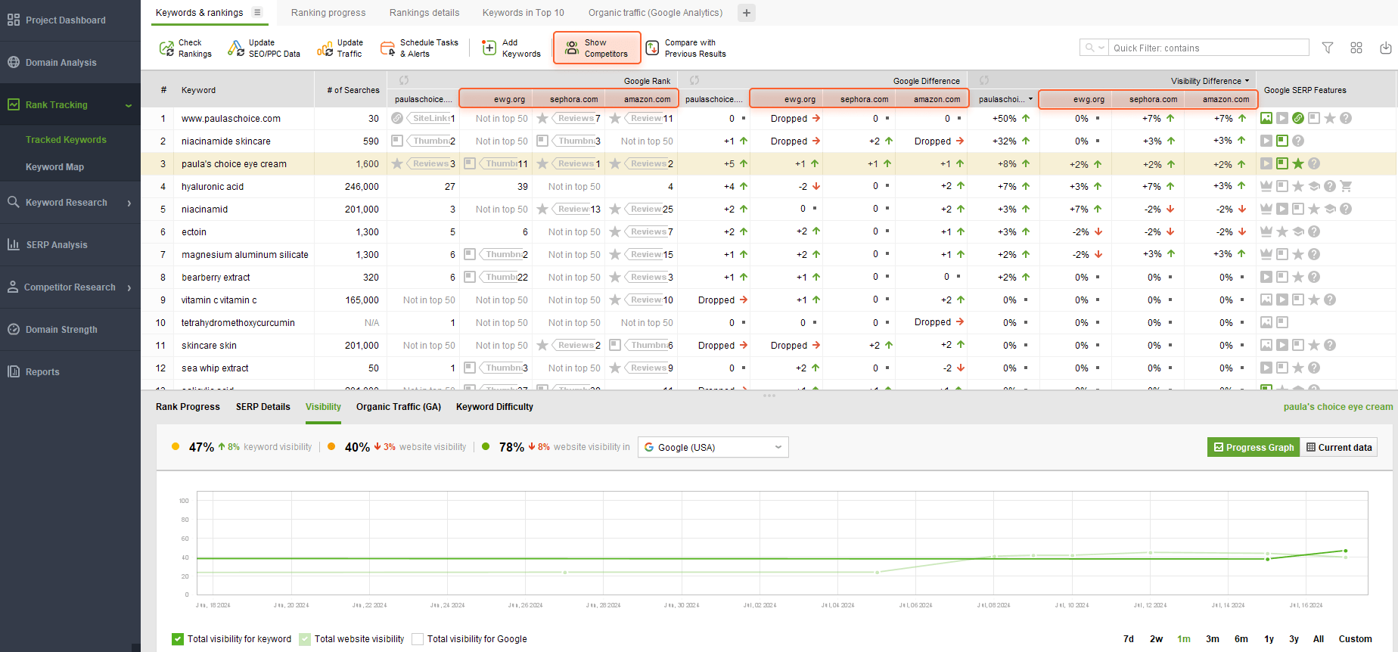The width and height of the screenshot is (1398, 652).
Task: Select the niacinamide skincare keyword row
Action: pyautogui.click(x=769, y=141)
